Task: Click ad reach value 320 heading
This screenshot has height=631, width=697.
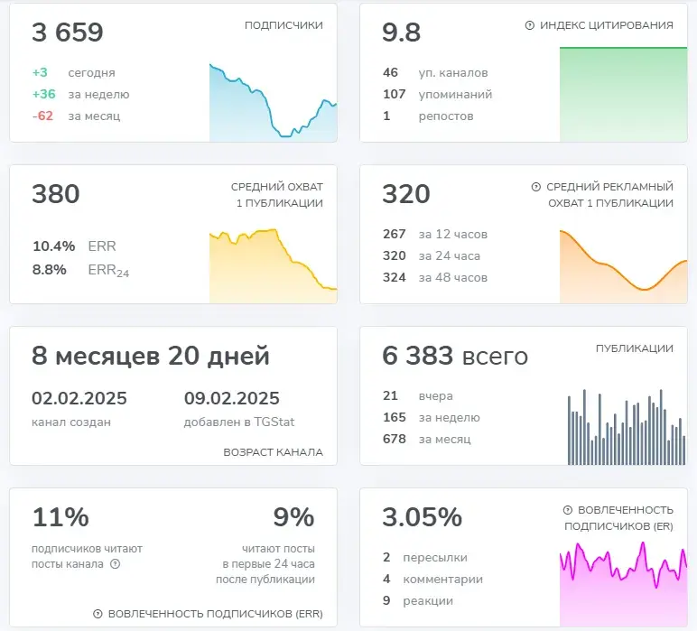Action: [406, 194]
